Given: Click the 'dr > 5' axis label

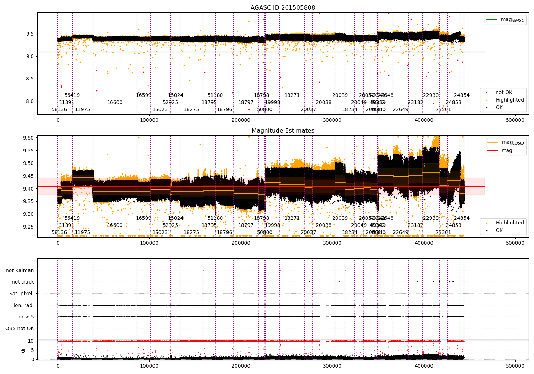Looking at the screenshot, I should click(26, 317).
